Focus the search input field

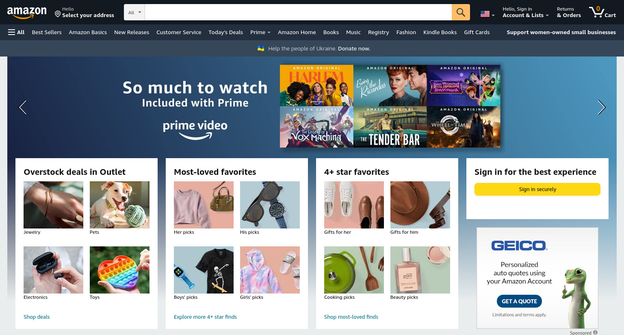298,12
